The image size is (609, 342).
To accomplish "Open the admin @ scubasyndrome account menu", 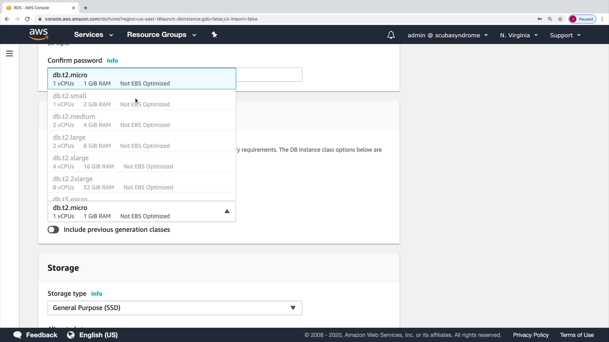I will click(448, 35).
